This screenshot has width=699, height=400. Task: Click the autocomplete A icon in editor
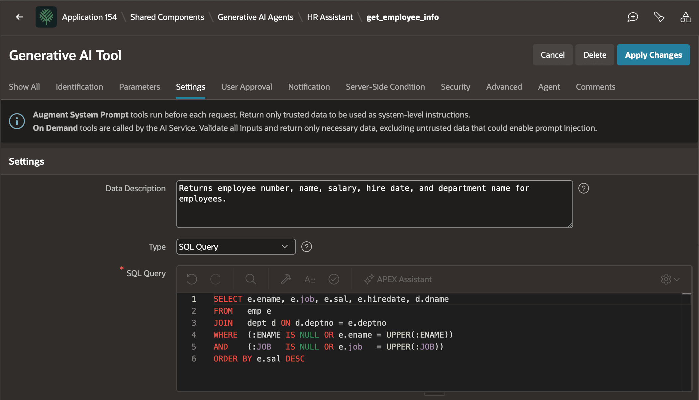coord(310,279)
